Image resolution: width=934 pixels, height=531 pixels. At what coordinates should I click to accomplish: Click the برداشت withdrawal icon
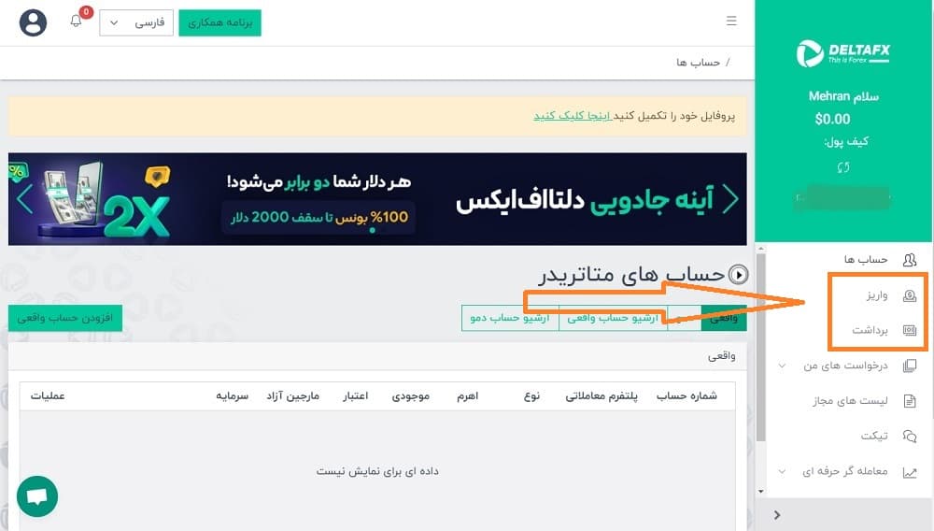pos(910,330)
